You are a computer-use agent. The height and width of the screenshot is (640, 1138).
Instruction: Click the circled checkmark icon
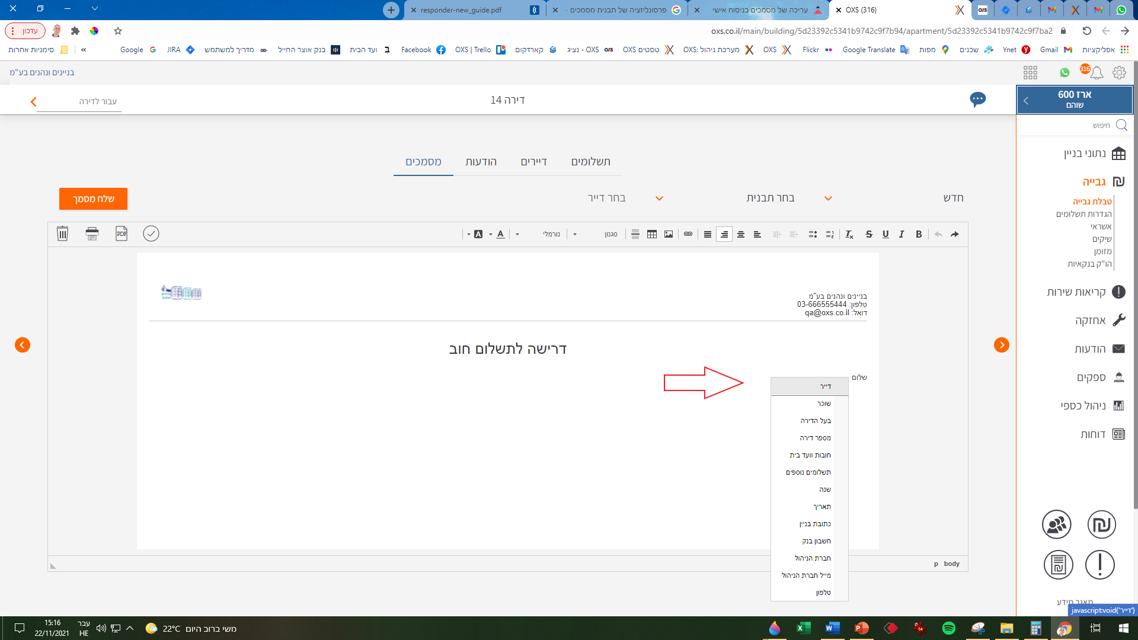[151, 233]
